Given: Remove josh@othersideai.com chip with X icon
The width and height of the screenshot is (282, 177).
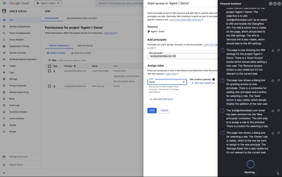Looking at the screenshot, I should pyautogui.click(x=174, y=56).
